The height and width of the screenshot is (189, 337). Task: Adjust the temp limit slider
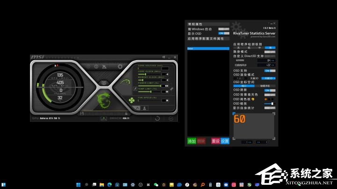(x=149, y=92)
